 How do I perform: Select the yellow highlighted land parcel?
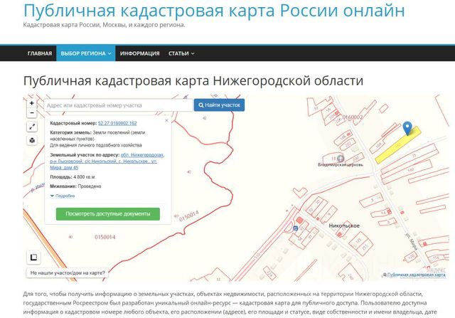pyautogui.click(x=395, y=146)
